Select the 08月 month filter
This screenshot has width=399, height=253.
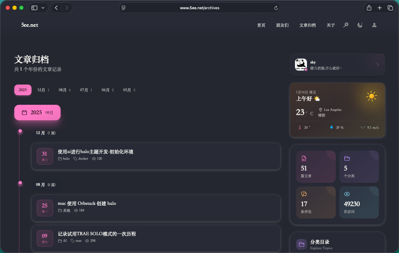(64, 90)
